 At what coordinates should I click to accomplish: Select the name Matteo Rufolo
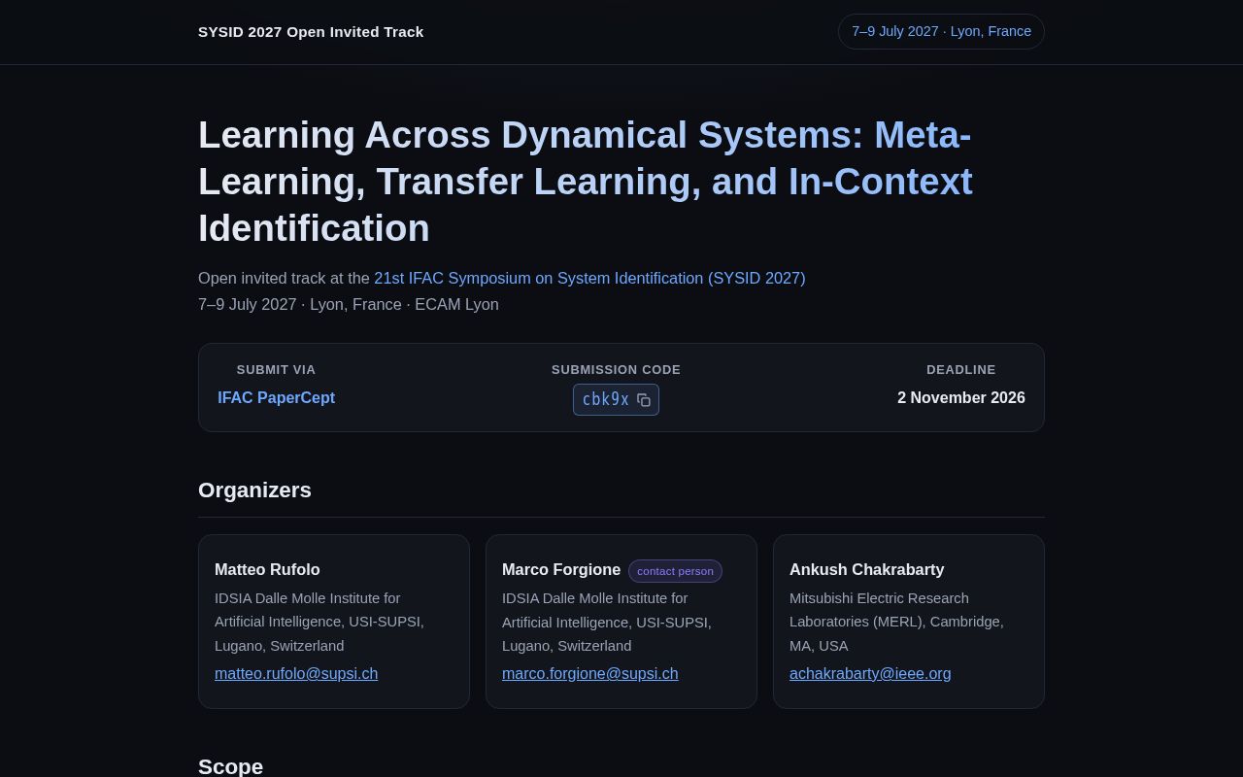click(x=267, y=570)
